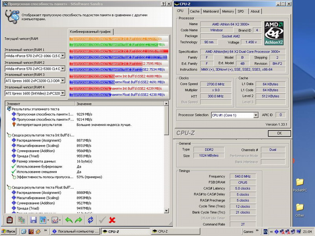
Task: Click the 'Элемент' column header
Action: pos(40,104)
